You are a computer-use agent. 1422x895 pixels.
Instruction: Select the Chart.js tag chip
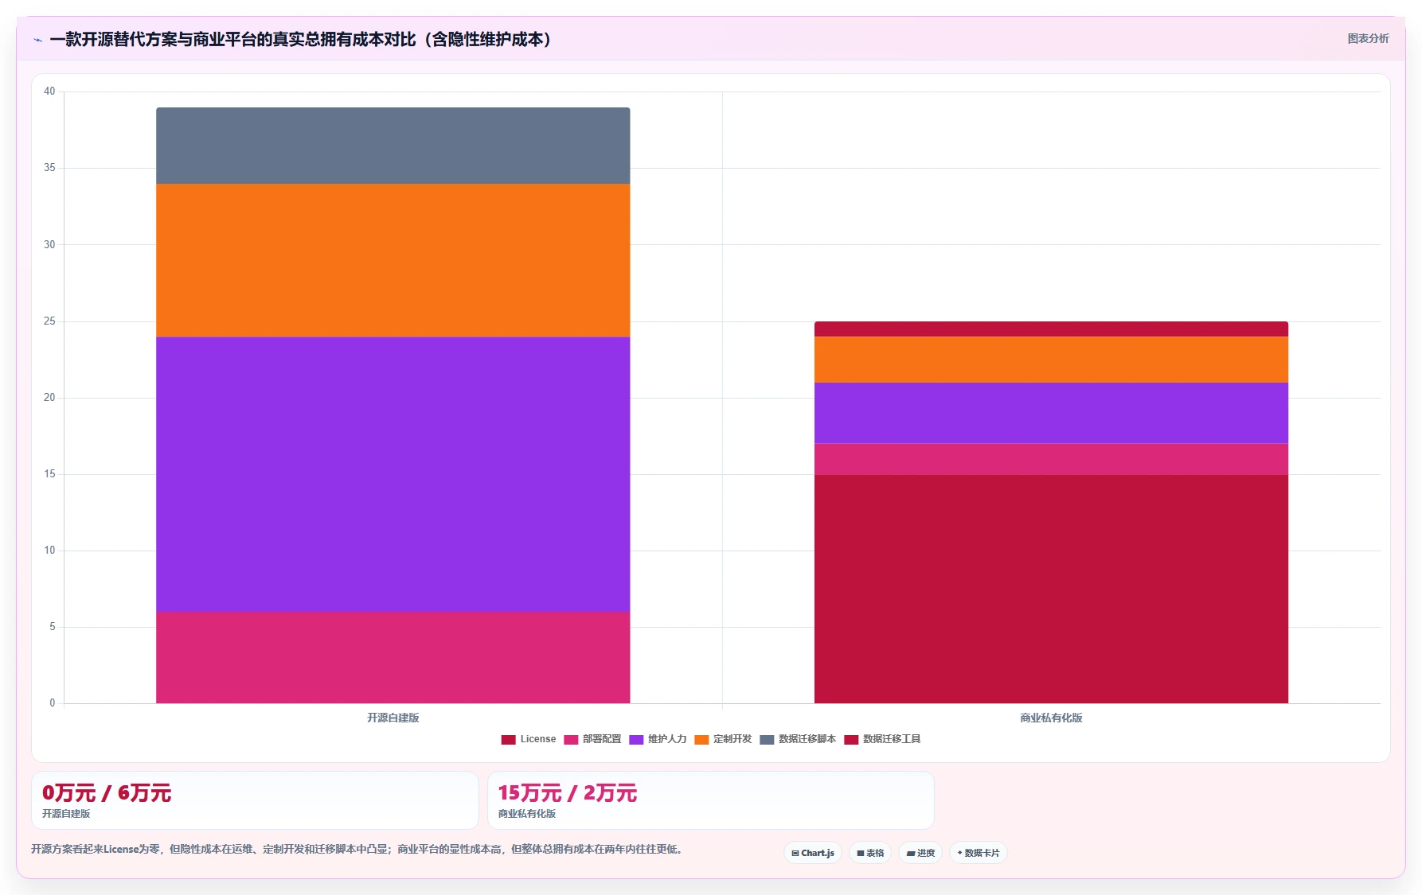(x=813, y=853)
